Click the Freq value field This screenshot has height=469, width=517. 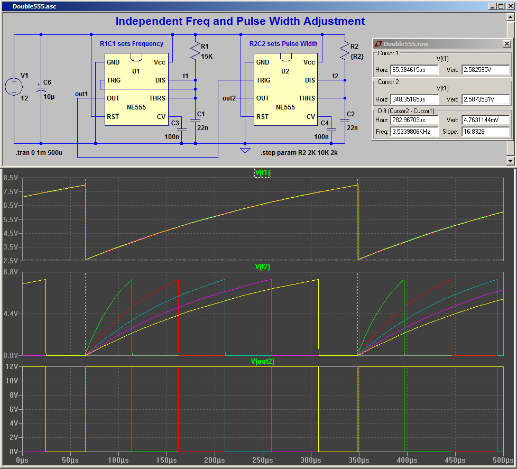pyautogui.click(x=414, y=132)
